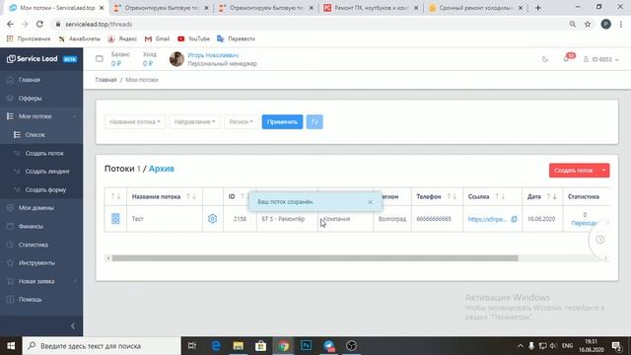Click the horizontal table scrollbar
This screenshot has height=355, width=631.
(x=315, y=258)
